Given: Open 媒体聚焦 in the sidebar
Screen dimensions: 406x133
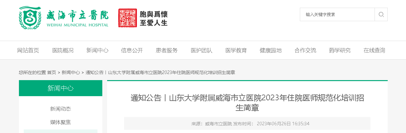Looking at the screenshot, I should (x=61, y=122).
